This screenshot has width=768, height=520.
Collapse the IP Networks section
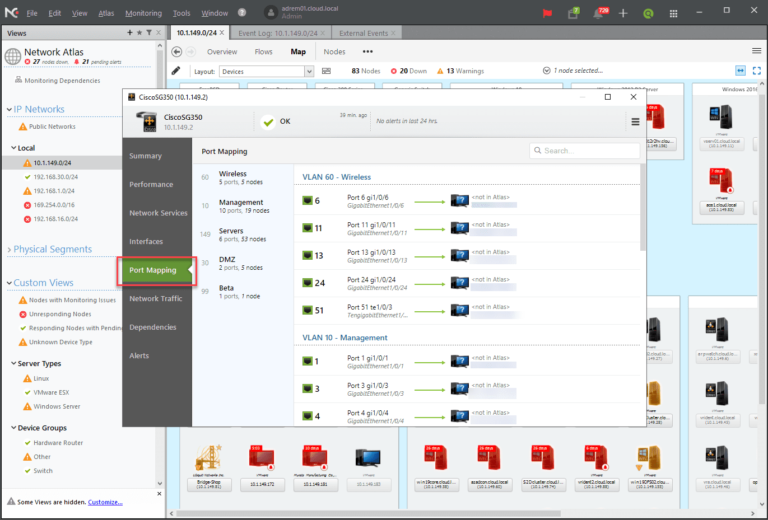10,110
